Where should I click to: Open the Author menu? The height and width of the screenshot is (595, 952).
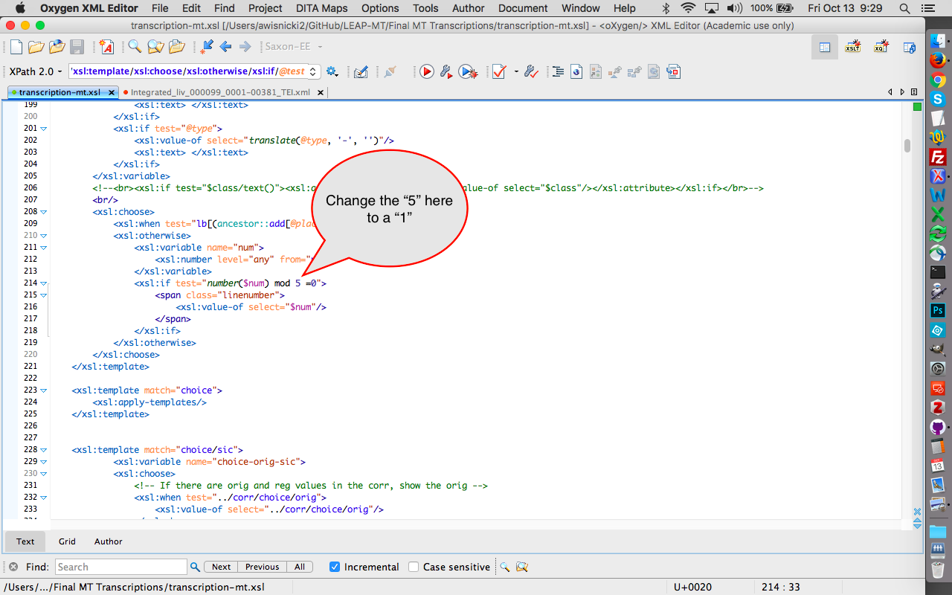tap(469, 8)
